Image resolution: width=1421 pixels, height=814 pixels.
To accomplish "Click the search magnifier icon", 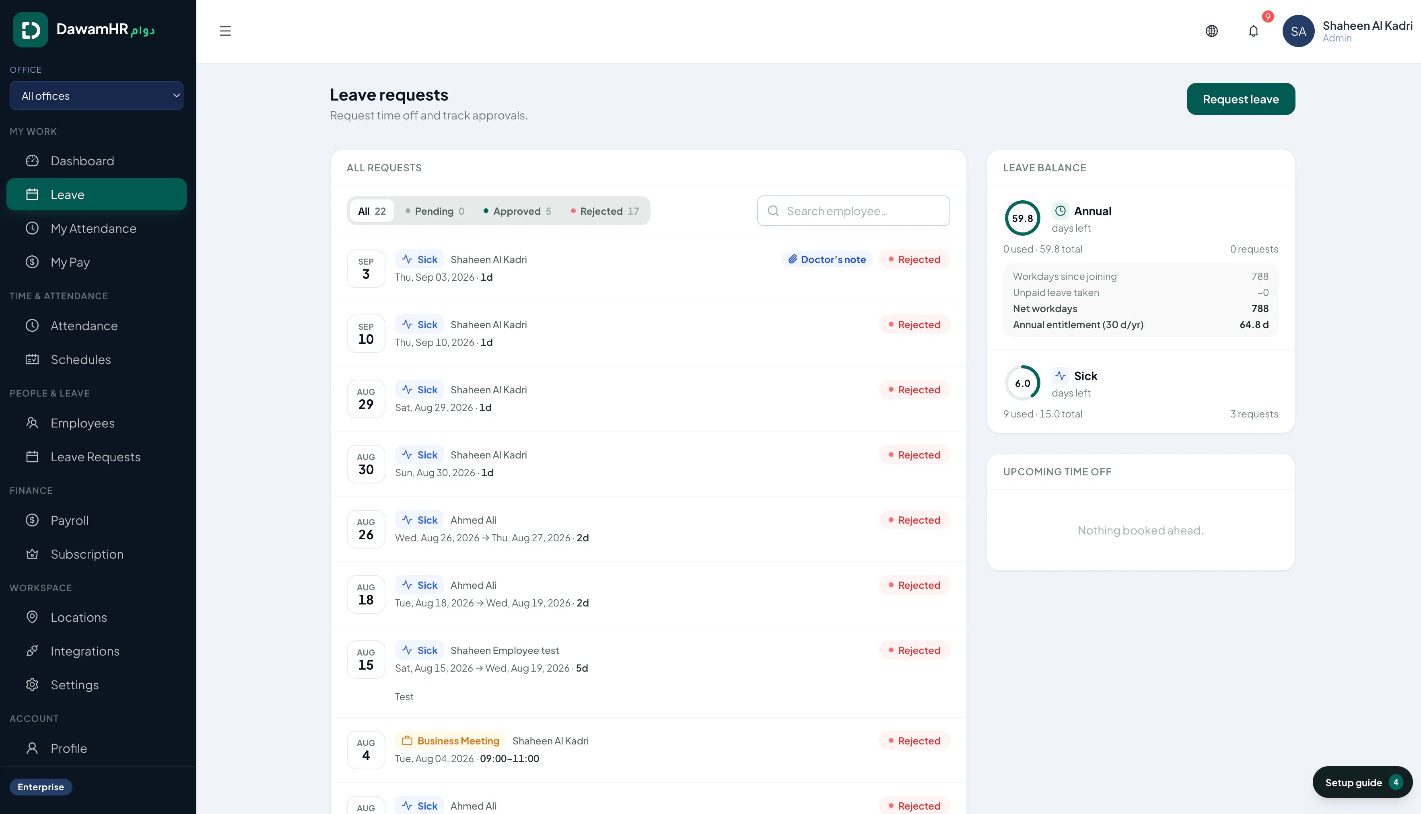I will [773, 211].
